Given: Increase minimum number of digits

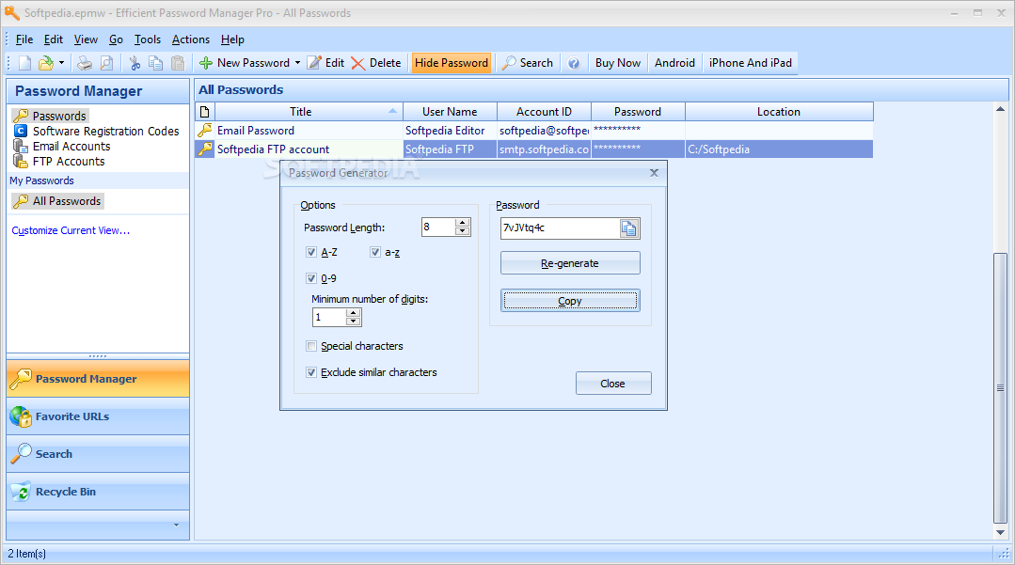Looking at the screenshot, I should tap(353, 313).
